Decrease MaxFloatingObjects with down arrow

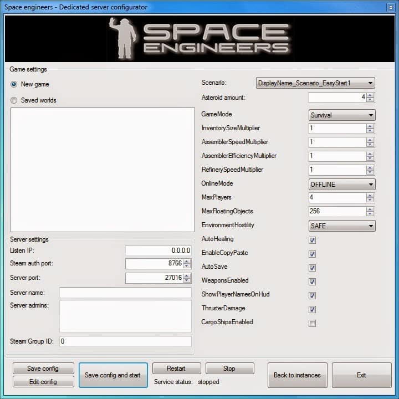[x=370, y=214]
